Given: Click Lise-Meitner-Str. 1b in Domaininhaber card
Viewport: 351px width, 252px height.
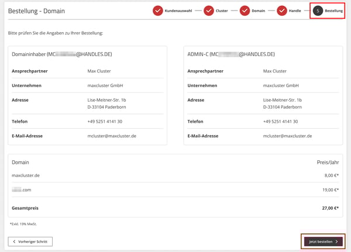Looking at the screenshot, I should pyautogui.click(x=107, y=100).
